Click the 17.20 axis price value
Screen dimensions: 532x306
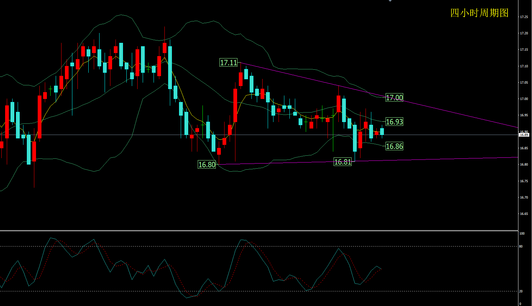(524, 33)
